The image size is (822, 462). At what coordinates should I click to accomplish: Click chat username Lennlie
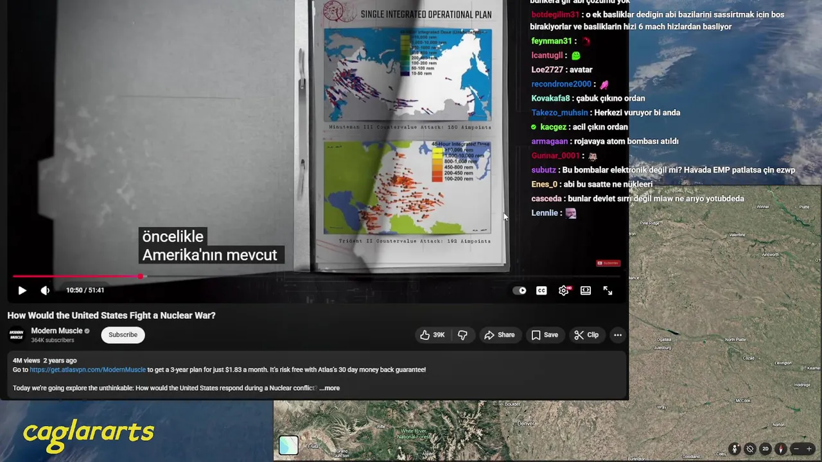coord(545,212)
